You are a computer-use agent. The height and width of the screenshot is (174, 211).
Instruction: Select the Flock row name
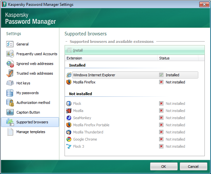tap(77, 104)
